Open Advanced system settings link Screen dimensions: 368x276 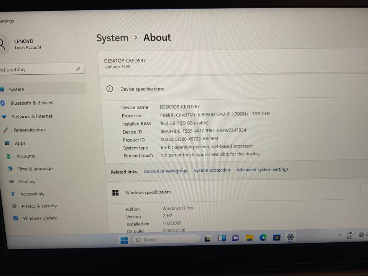[x=262, y=169]
